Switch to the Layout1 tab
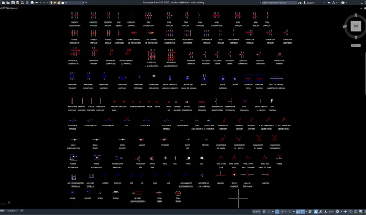This screenshot has height=215, width=366. (x=12, y=211)
